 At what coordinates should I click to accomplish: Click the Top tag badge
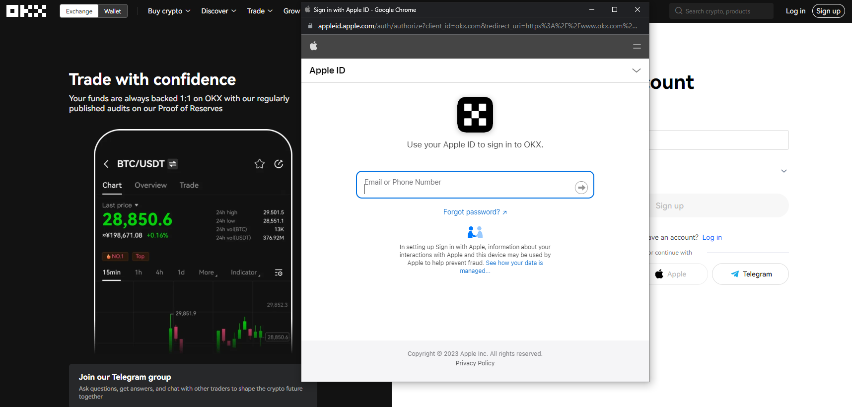(140, 257)
